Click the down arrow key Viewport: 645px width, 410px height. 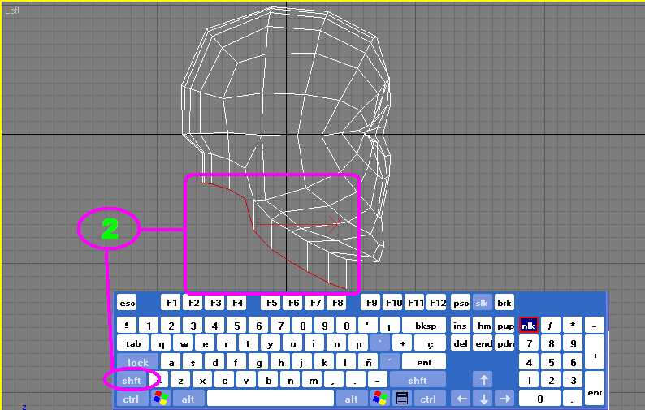point(484,399)
